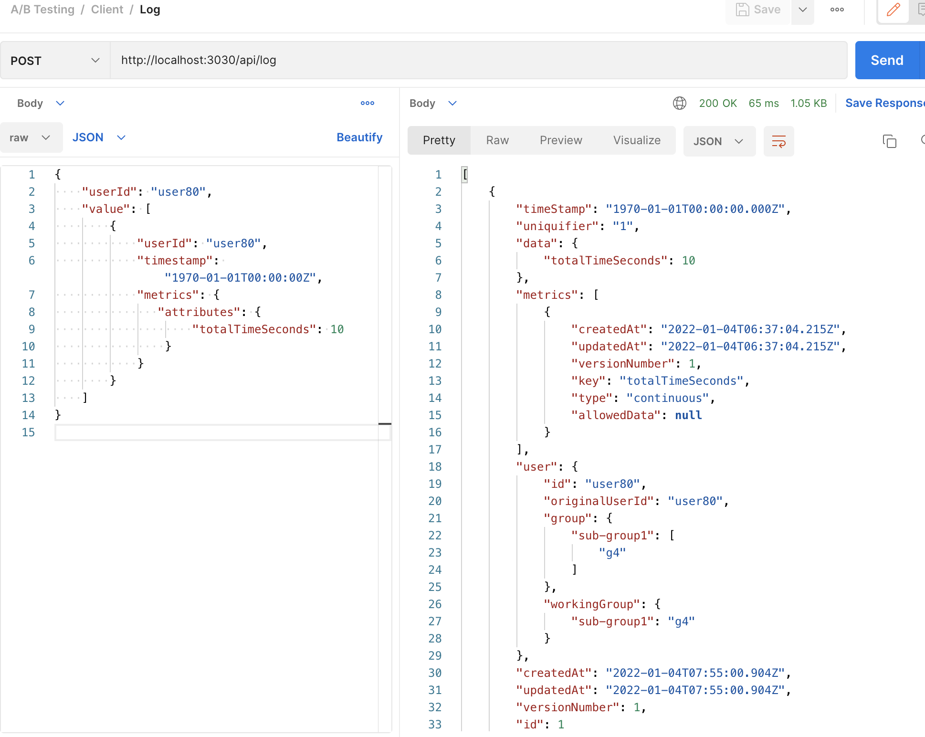Click the globe network information icon
Viewport: 925px width, 737px height.
[679, 103]
